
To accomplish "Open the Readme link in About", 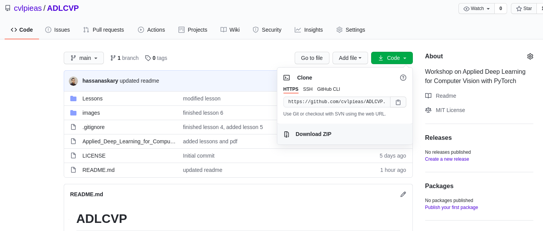I will (x=446, y=96).
